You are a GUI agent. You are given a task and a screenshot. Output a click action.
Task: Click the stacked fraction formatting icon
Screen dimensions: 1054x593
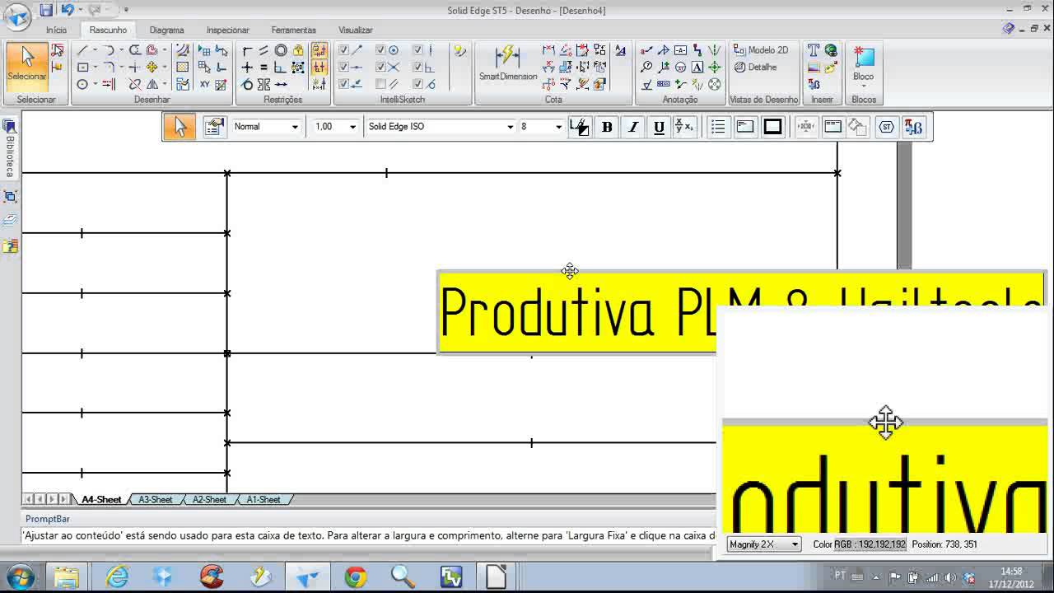coord(684,127)
